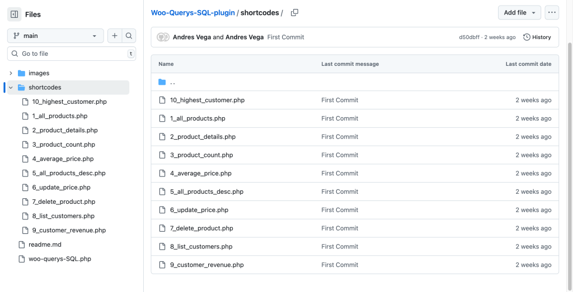
Task: Collapse the shortcodes folder chevron
Action: pyautogui.click(x=11, y=88)
